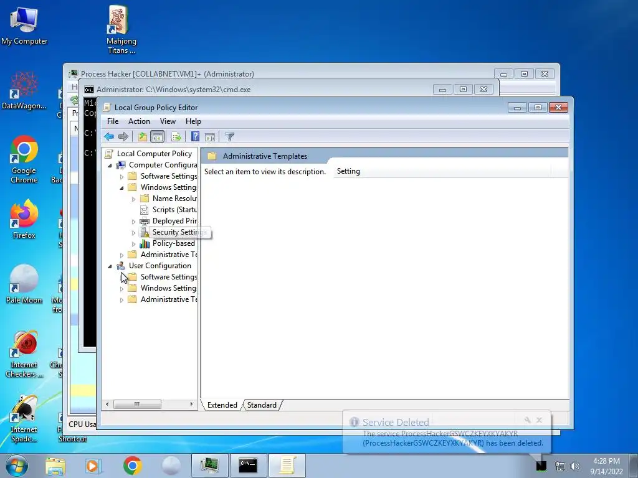Open Windows Explorer from taskbar

55,466
